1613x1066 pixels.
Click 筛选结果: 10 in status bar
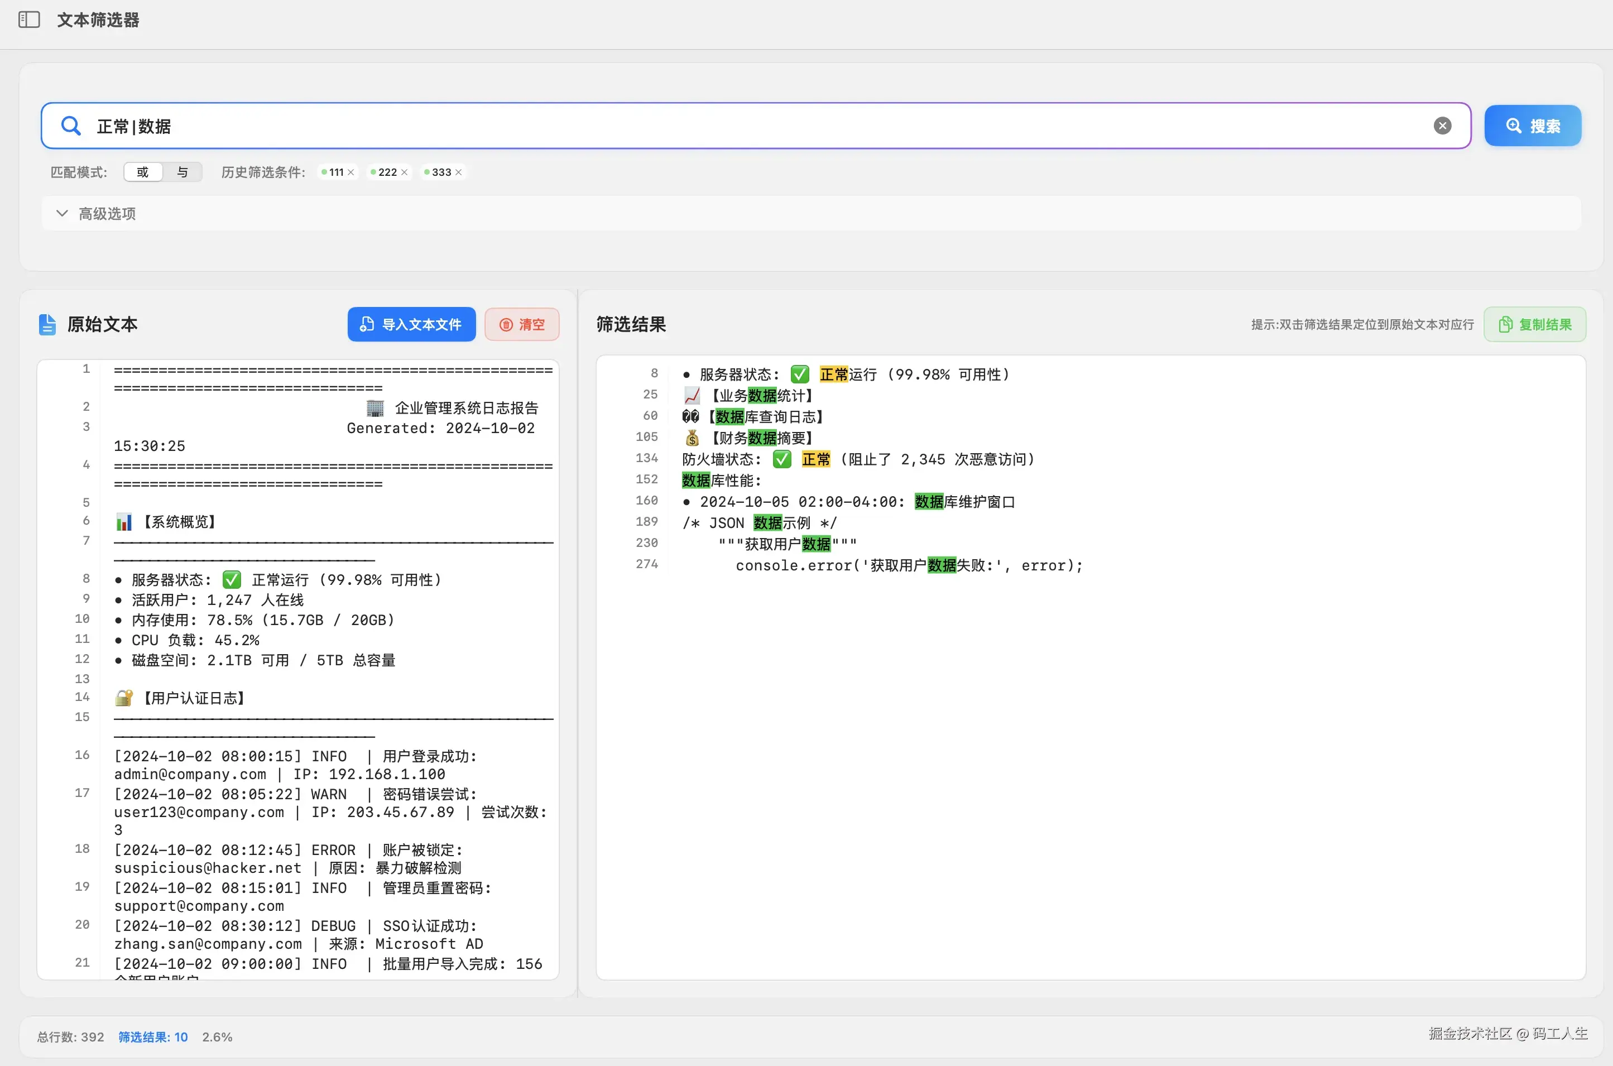[153, 1037]
